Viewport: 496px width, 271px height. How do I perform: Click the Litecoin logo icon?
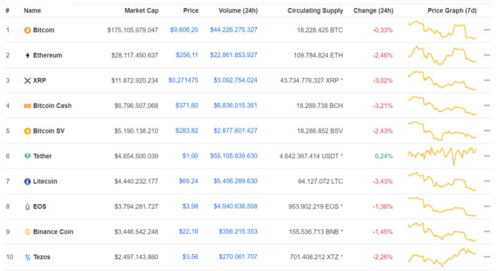pyautogui.click(x=27, y=181)
